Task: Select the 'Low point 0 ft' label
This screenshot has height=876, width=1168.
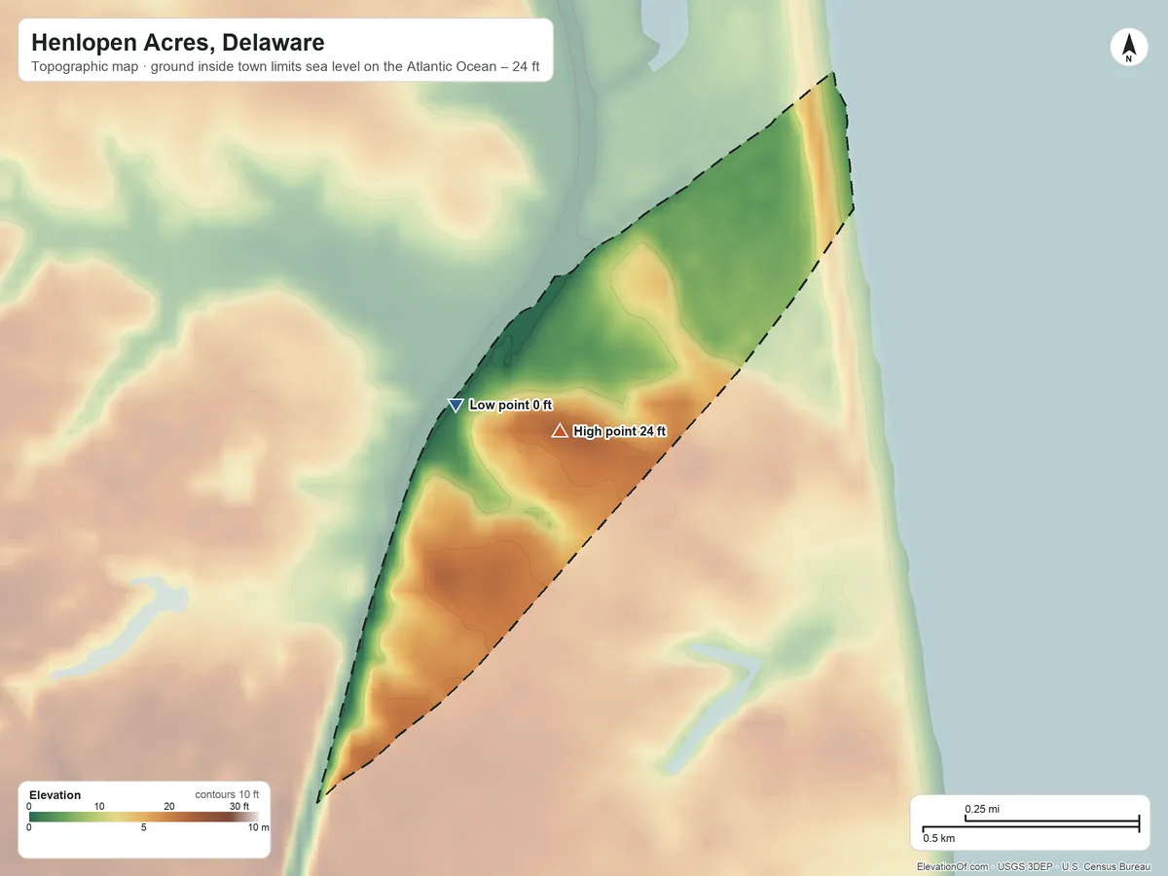Action: coord(511,405)
